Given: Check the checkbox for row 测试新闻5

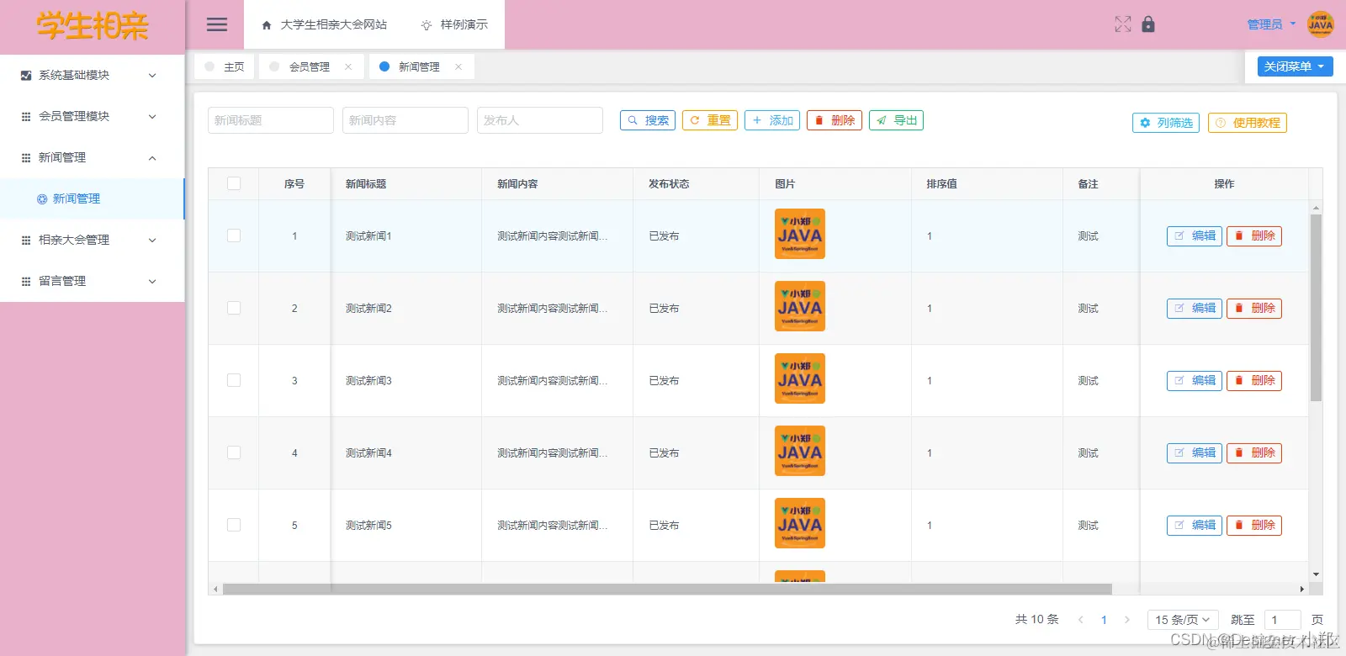Looking at the screenshot, I should (234, 525).
